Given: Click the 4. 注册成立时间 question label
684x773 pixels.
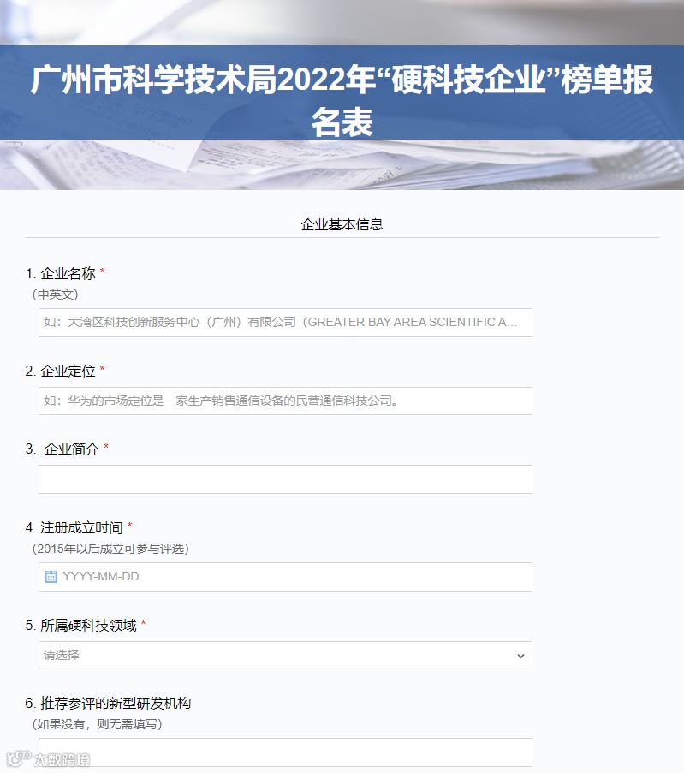Looking at the screenshot, I should pyautogui.click(x=79, y=527).
